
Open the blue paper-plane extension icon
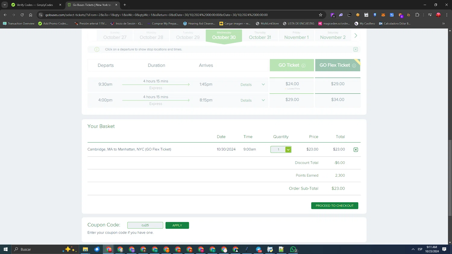(x=392, y=15)
